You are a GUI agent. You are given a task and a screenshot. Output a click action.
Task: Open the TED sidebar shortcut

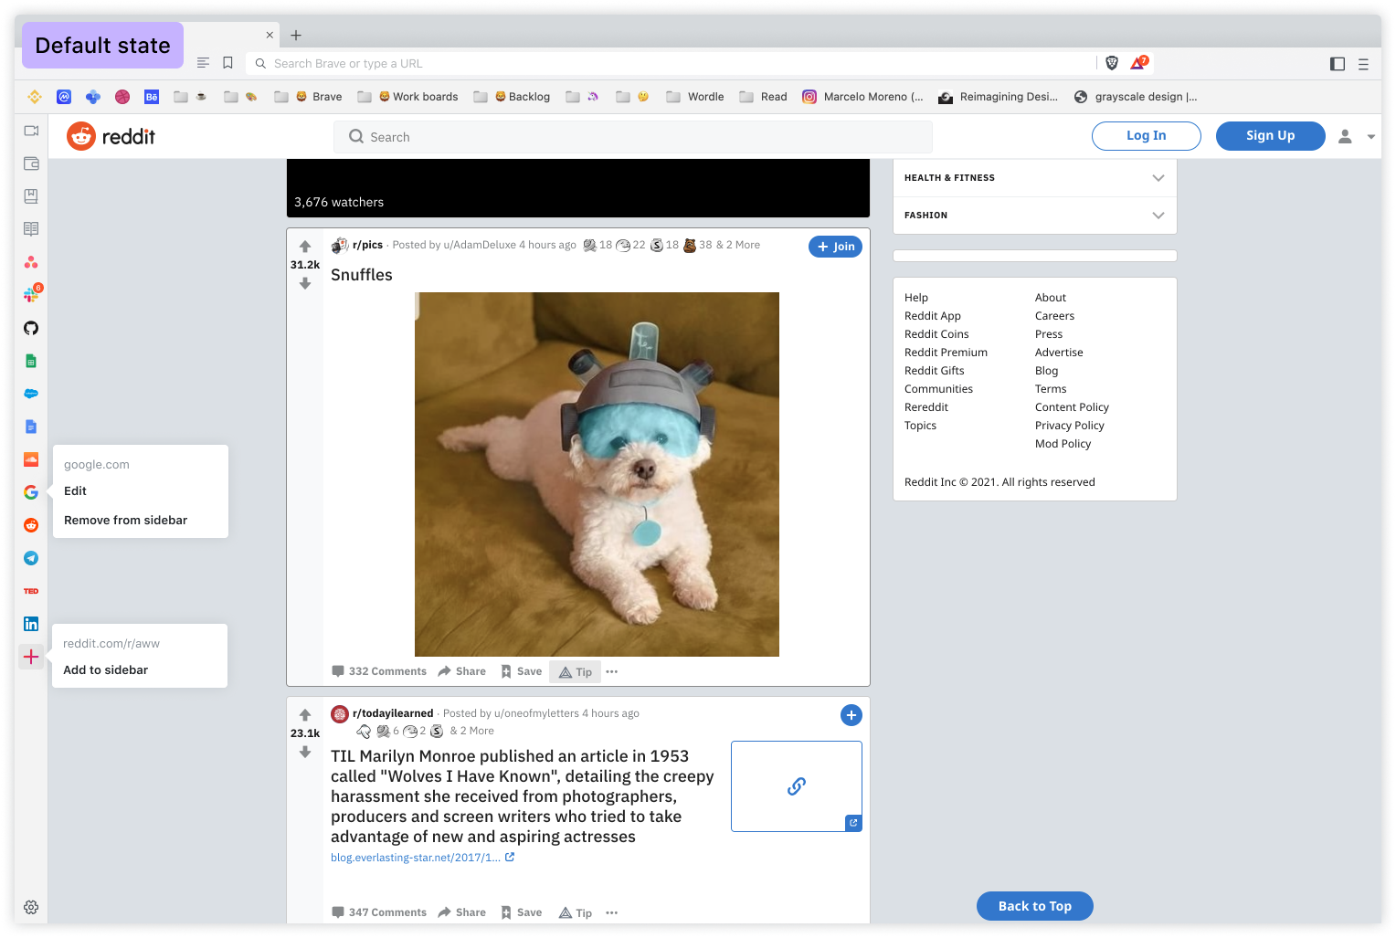coord(31,591)
